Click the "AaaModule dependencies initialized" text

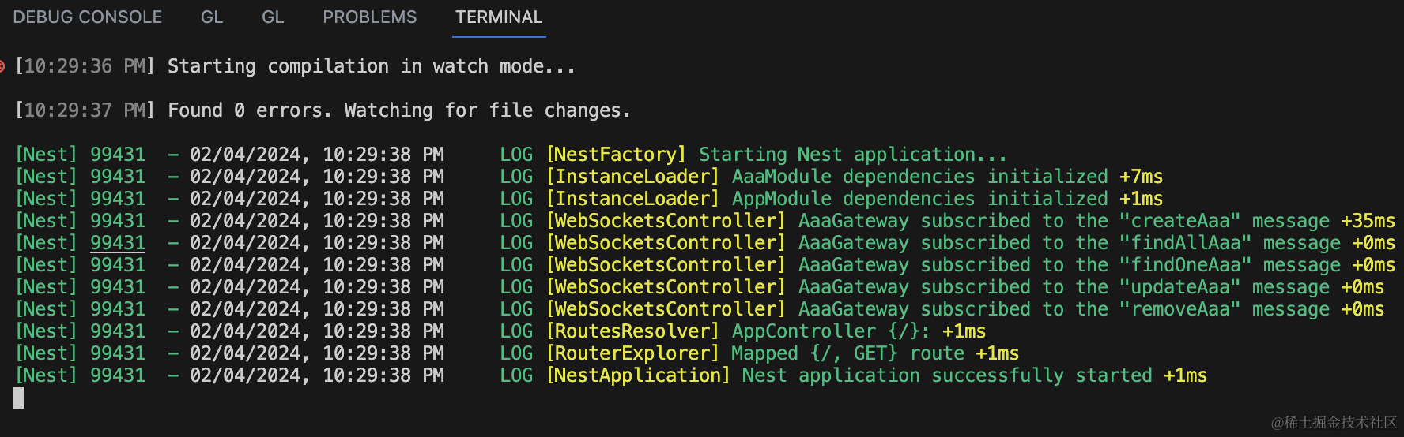[x=919, y=177]
